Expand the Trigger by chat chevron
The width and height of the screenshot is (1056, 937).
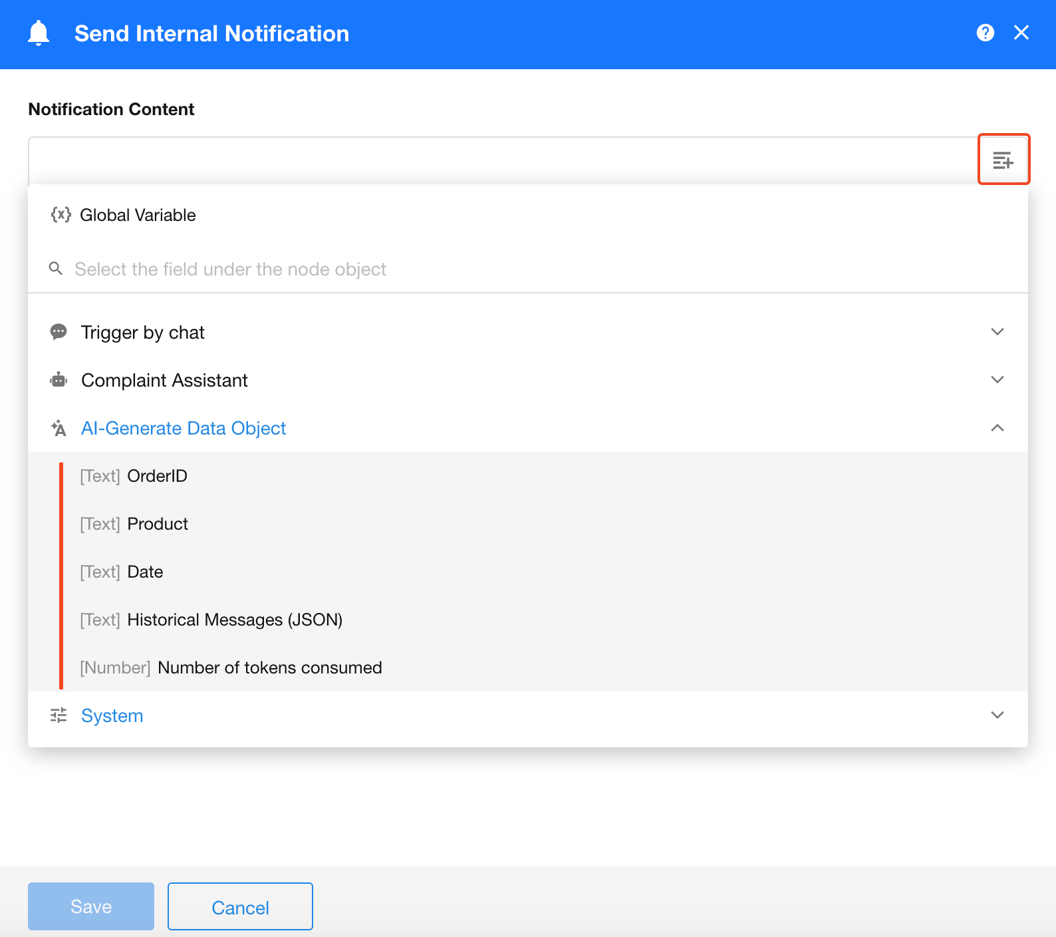997,332
